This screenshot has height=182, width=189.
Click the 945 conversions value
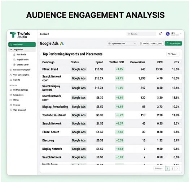coord(143,69)
